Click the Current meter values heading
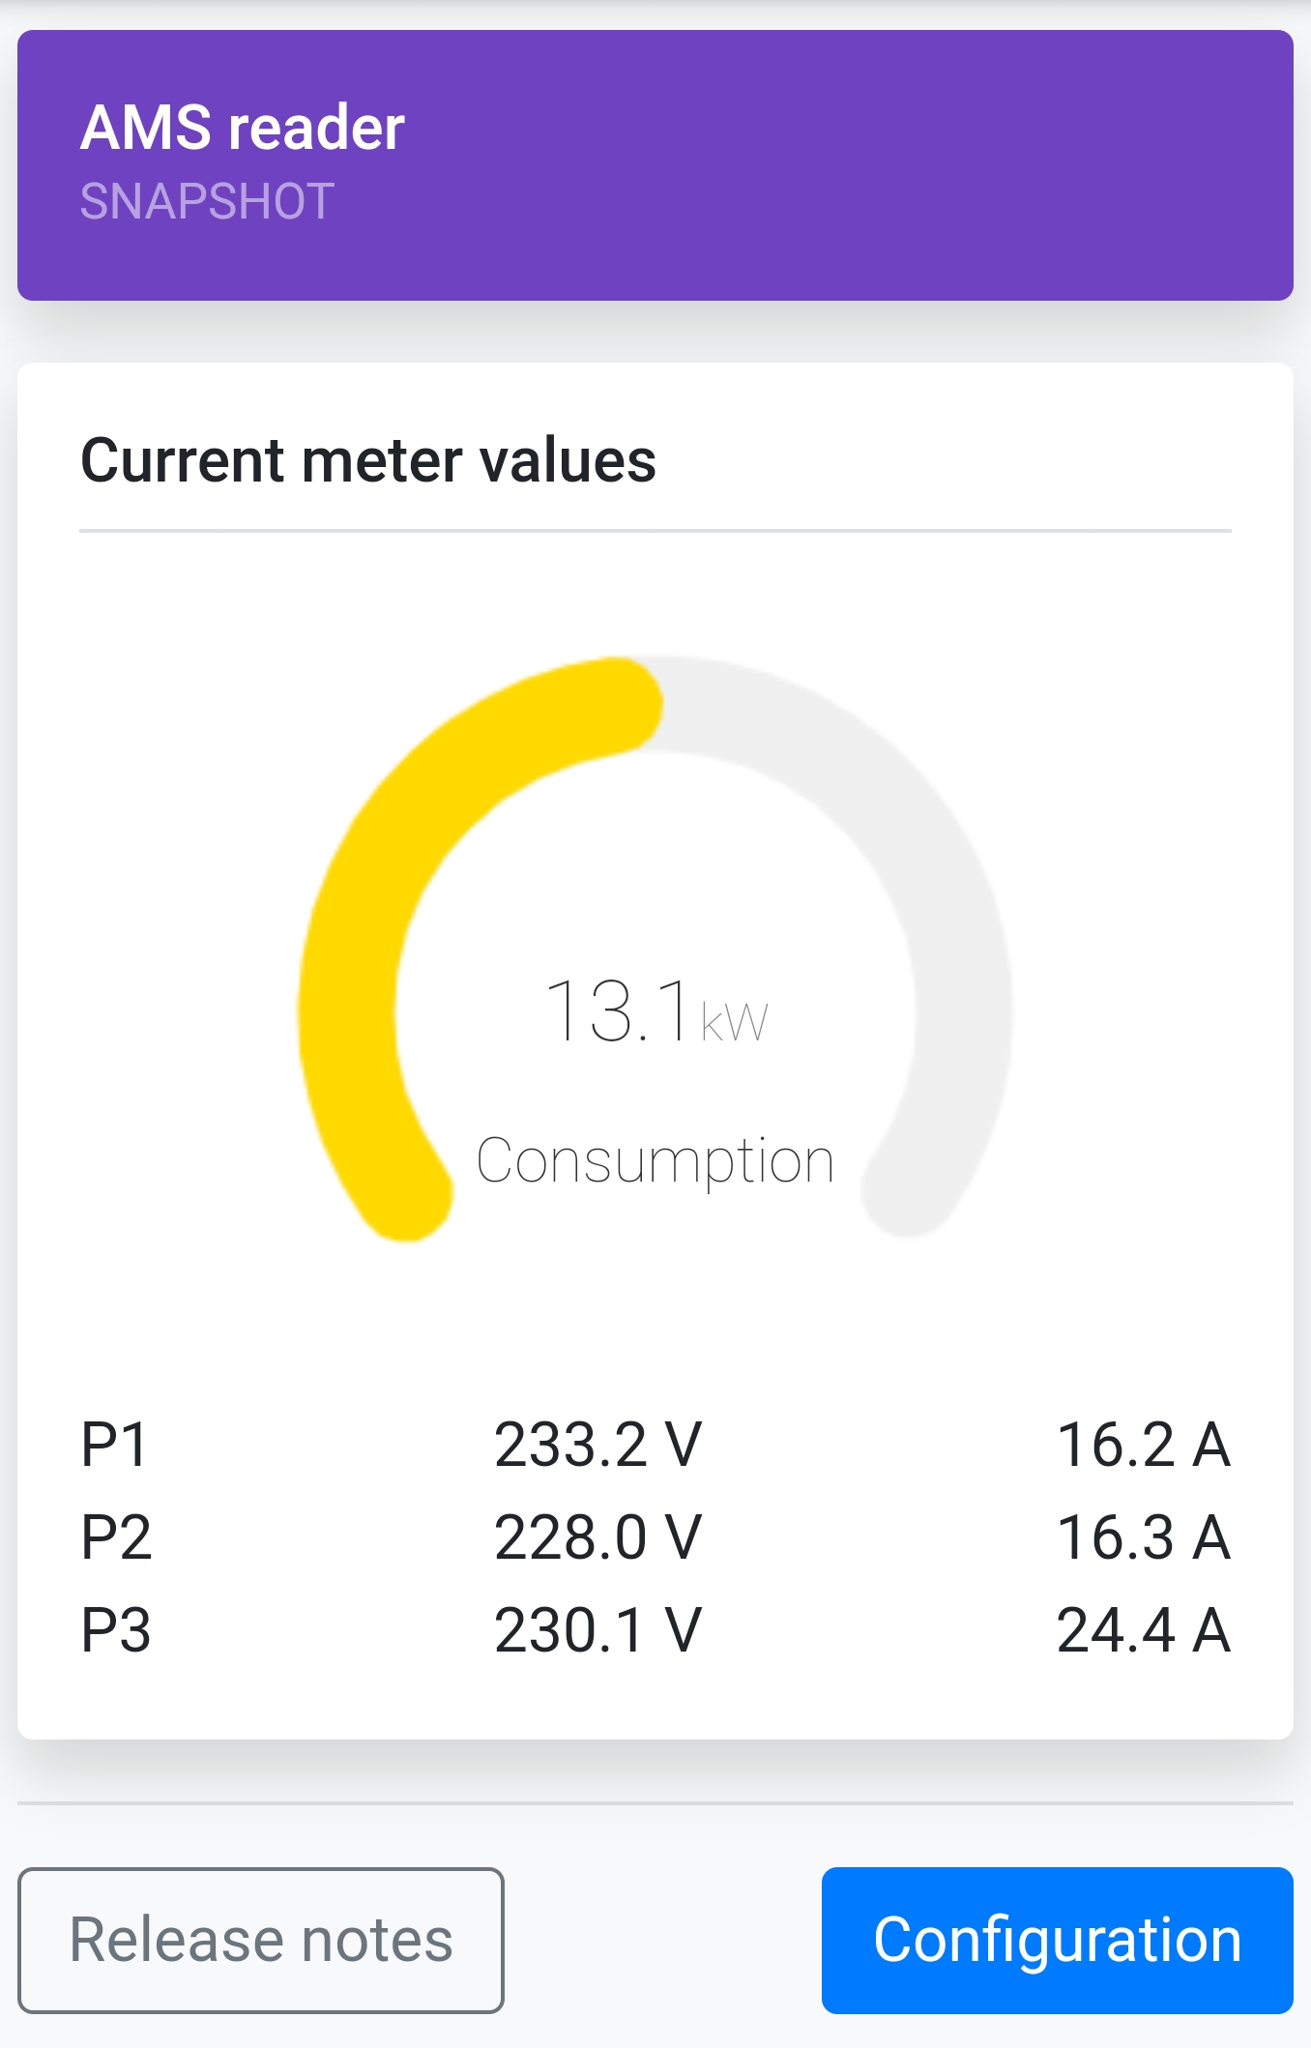 click(x=368, y=460)
